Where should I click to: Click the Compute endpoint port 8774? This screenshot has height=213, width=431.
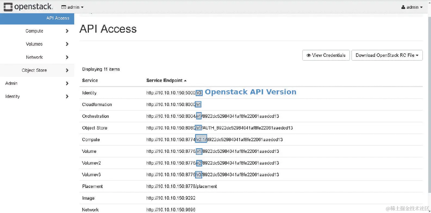pyautogui.click(x=214, y=140)
